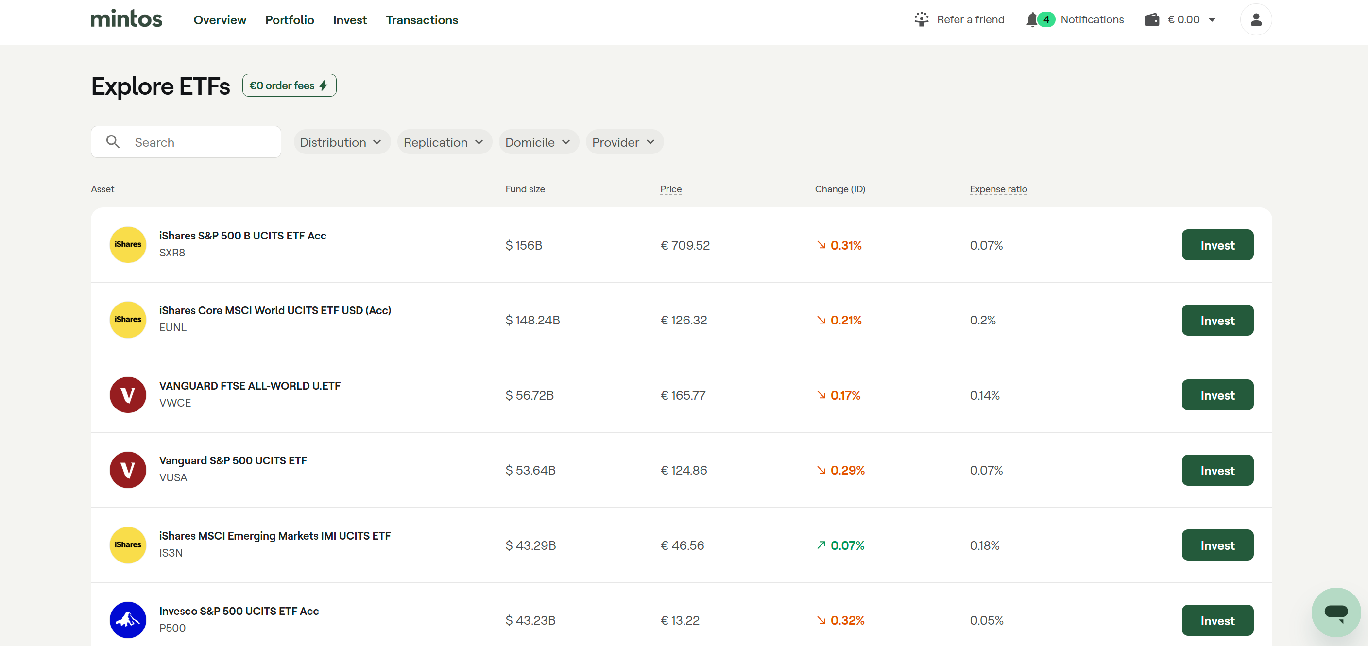Click the Vanguard logo for VWCE
1368x646 pixels.
[x=128, y=395]
